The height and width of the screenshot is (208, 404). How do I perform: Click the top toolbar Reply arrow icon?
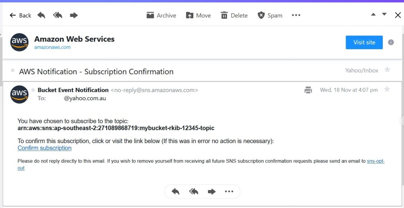tap(41, 15)
